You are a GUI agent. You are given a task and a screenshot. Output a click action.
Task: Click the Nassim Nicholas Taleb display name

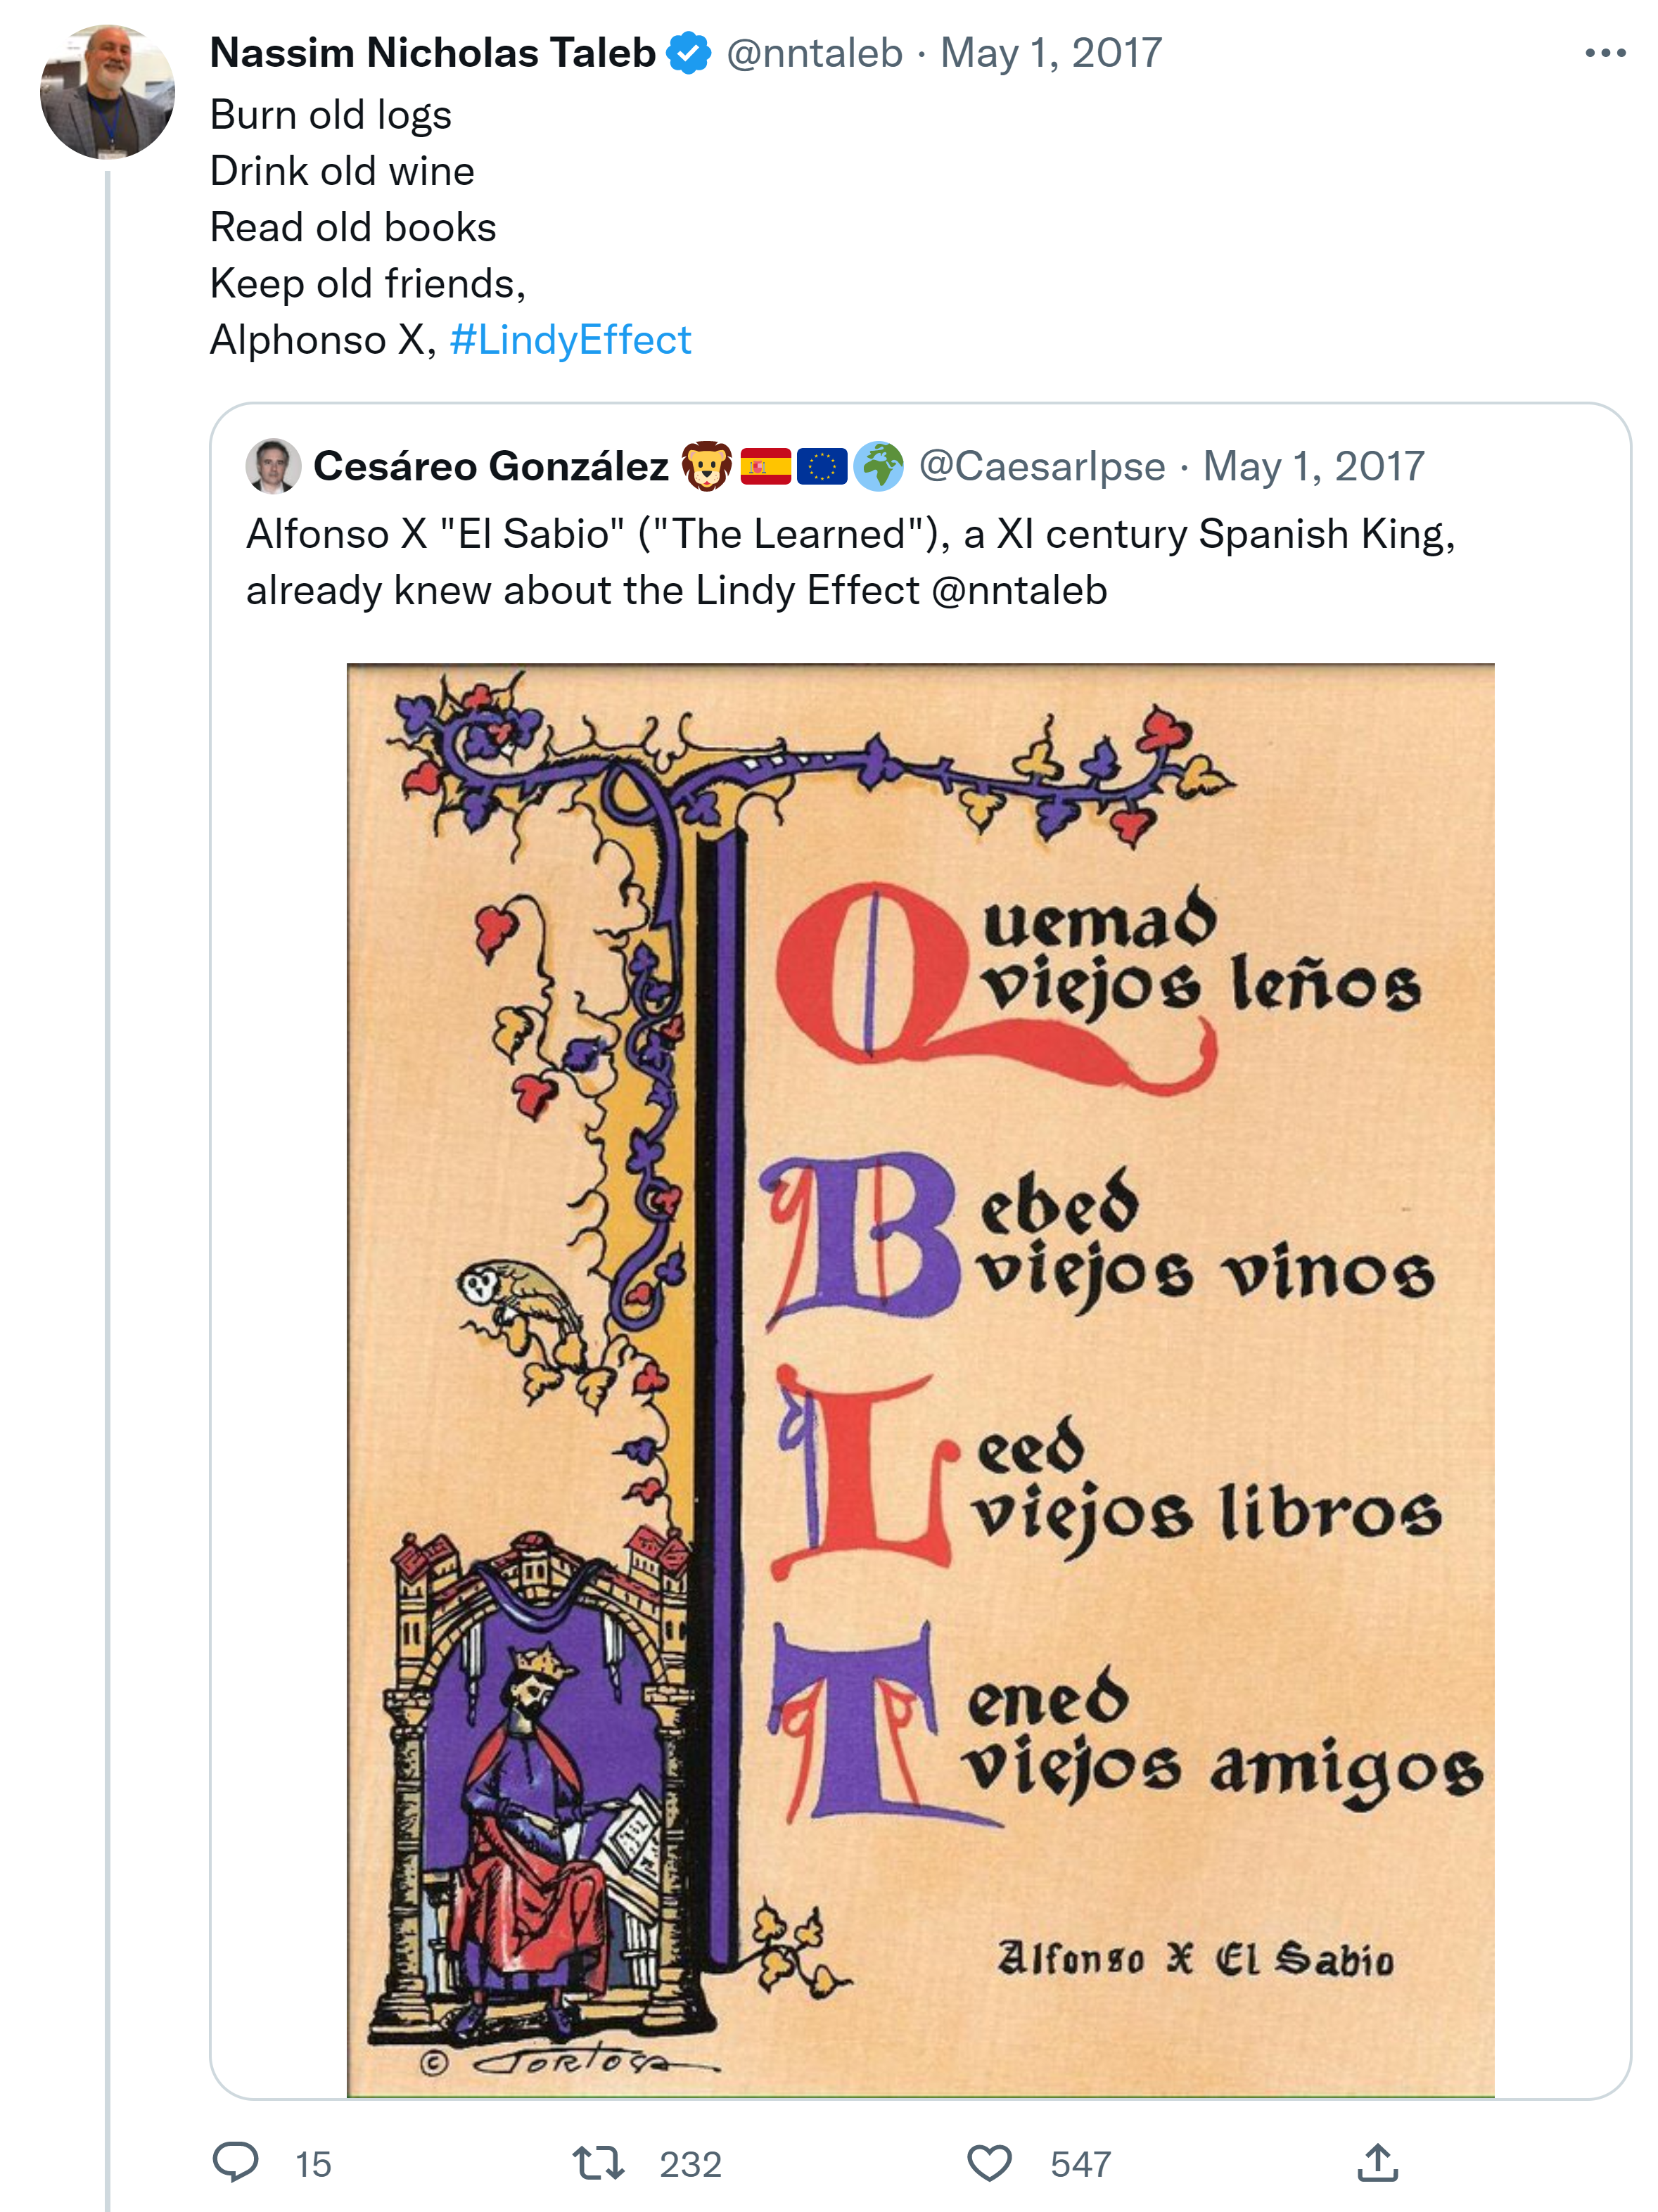tap(432, 53)
